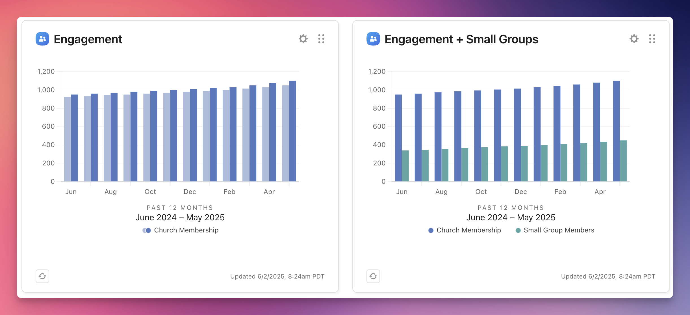
Task: Refresh the Engagement widget data
Action: point(42,276)
